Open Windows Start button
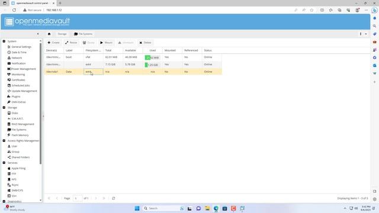This screenshot has width=379, height=213. tap(137, 208)
